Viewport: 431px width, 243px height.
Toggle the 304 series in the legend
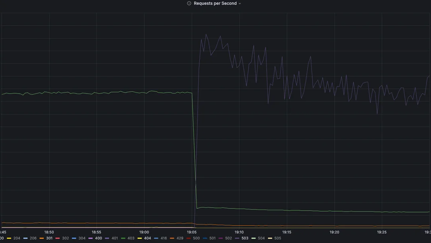(82, 238)
